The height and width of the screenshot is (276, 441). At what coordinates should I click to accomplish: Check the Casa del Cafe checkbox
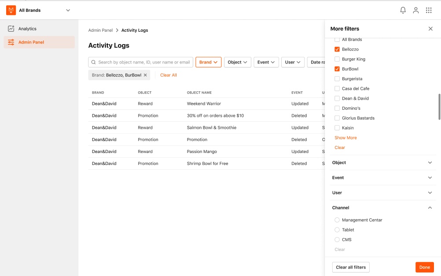click(337, 89)
